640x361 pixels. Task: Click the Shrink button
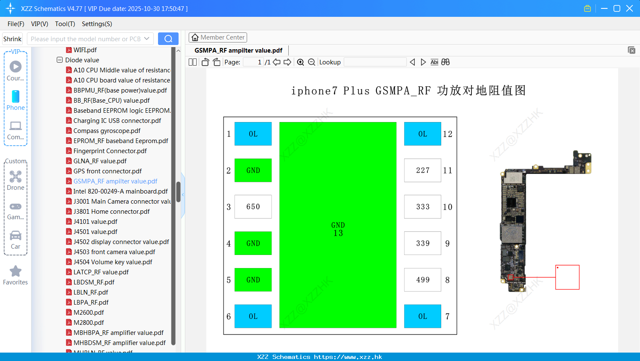pyautogui.click(x=13, y=39)
